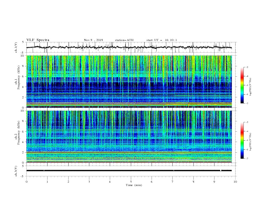Click the ch.2 spectrogram color scale bar

point(242,140)
